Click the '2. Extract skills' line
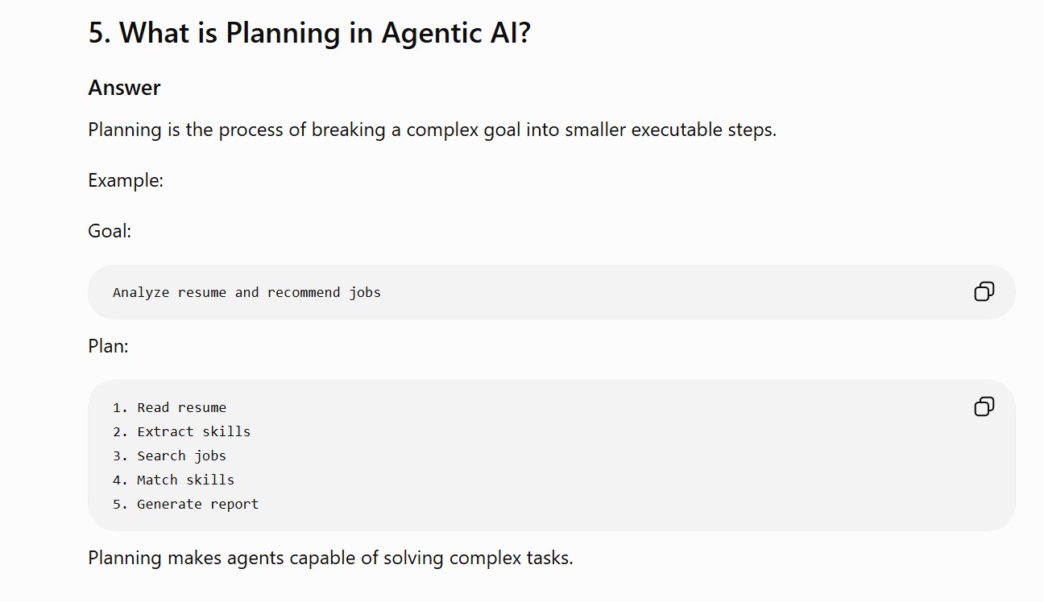 point(181,431)
